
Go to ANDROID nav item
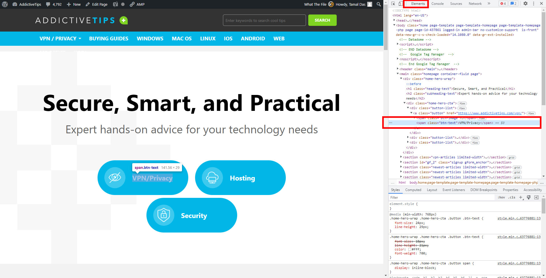(x=253, y=38)
